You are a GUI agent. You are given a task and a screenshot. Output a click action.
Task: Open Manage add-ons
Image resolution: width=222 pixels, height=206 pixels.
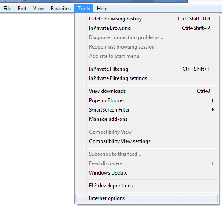[147, 119]
